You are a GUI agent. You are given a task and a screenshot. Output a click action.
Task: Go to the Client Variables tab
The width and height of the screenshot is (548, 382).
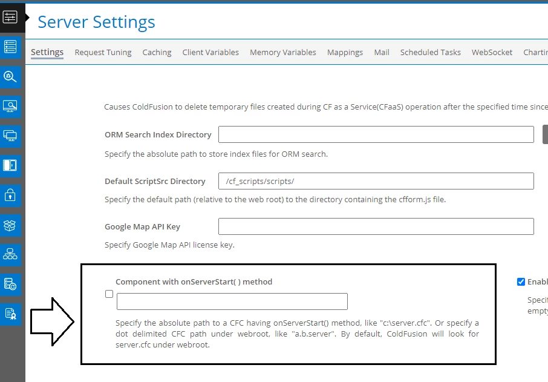pos(210,52)
